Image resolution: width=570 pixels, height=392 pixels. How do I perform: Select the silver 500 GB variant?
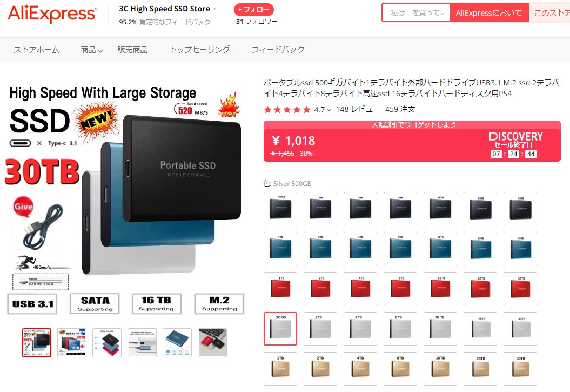coord(280,329)
